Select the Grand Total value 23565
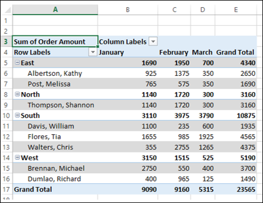Image resolution: width=263 pixels, height=203 pixels. [x=246, y=190]
